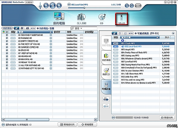Screen dimensions: 178x128
Task: Click right arrow of horizontal scrollbar
Action: (96, 120)
